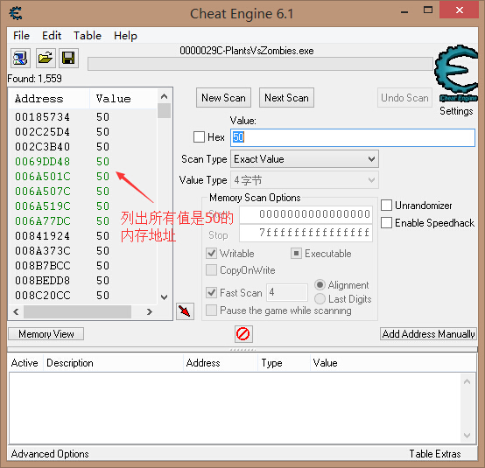Viewport: 485px width, 468px height.
Task: Click the results list vertical scrollbar thumb
Action: coord(165,111)
